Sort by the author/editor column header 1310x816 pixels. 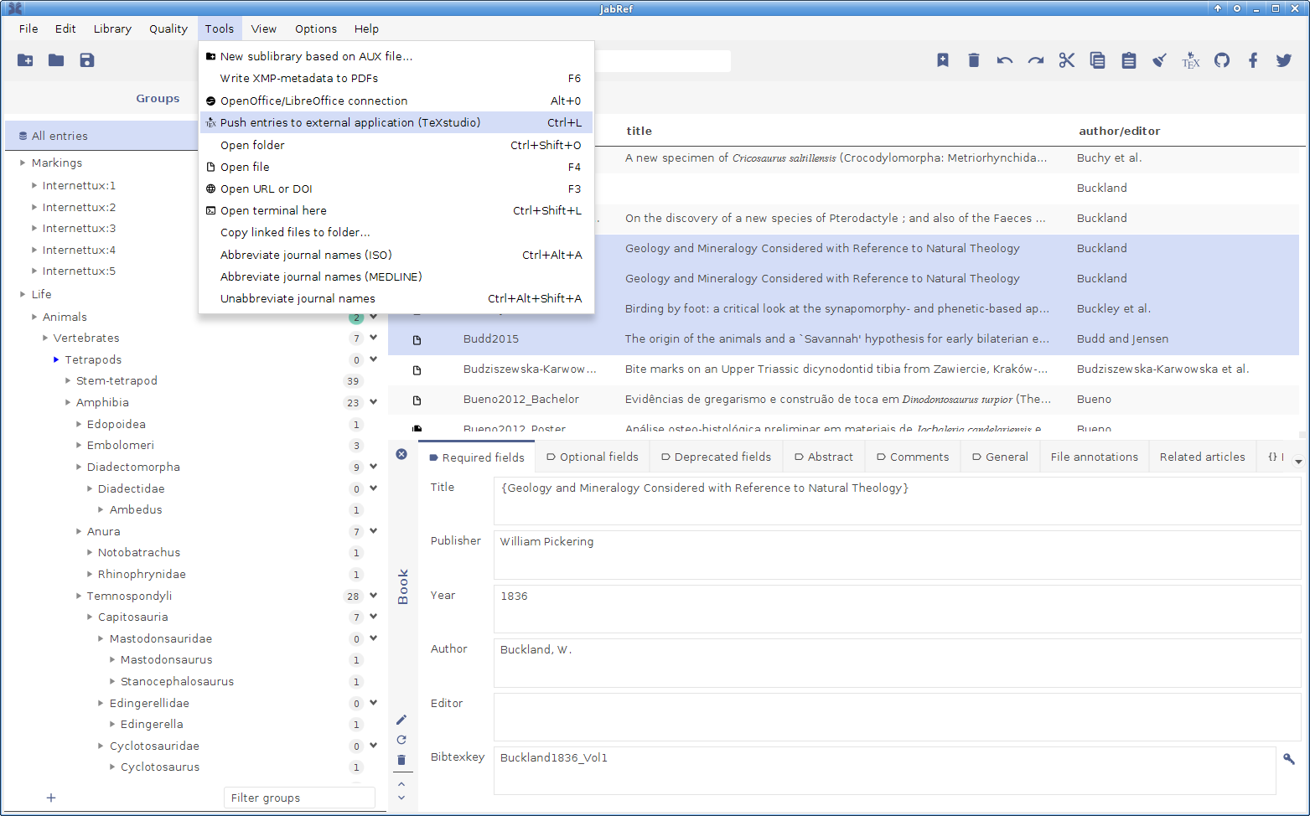coord(1119,131)
